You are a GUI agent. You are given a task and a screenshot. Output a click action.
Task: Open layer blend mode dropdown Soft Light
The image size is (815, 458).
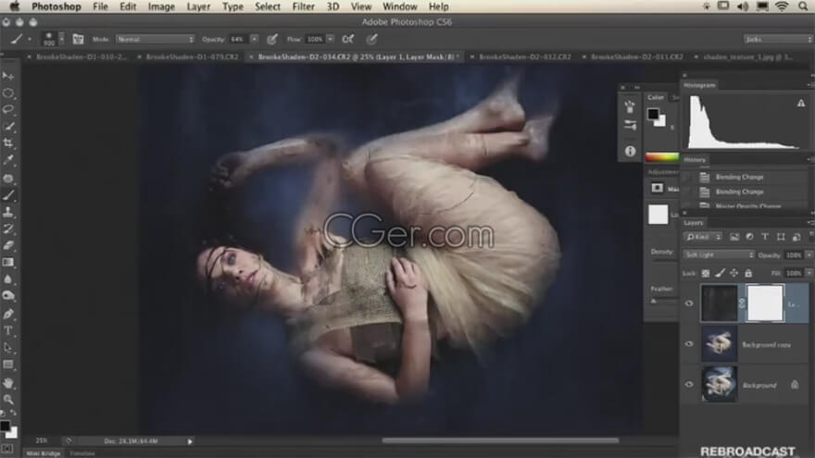[x=719, y=254]
